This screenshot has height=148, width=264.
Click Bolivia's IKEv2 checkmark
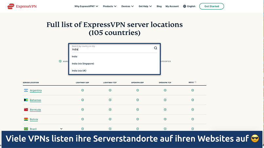pos(193,119)
